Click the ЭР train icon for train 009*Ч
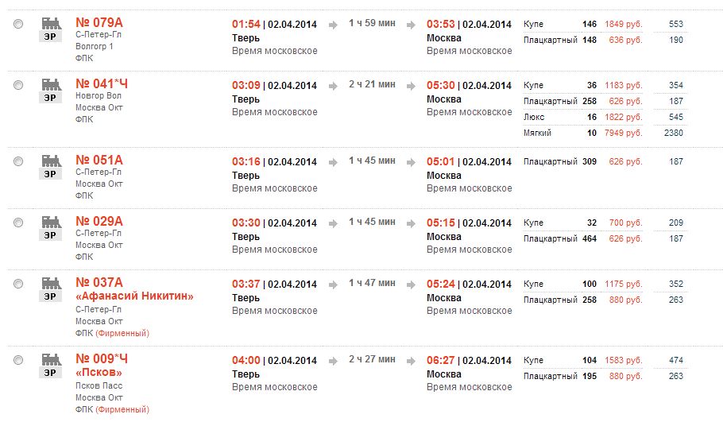 [x=51, y=365]
